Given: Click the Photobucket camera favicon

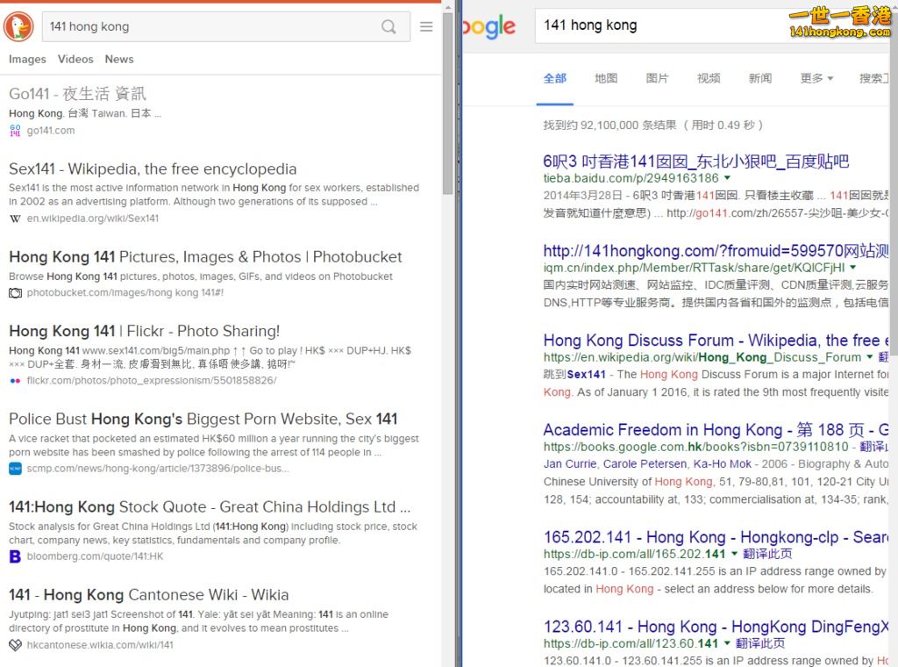Looking at the screenshot, I should (15, 292).
